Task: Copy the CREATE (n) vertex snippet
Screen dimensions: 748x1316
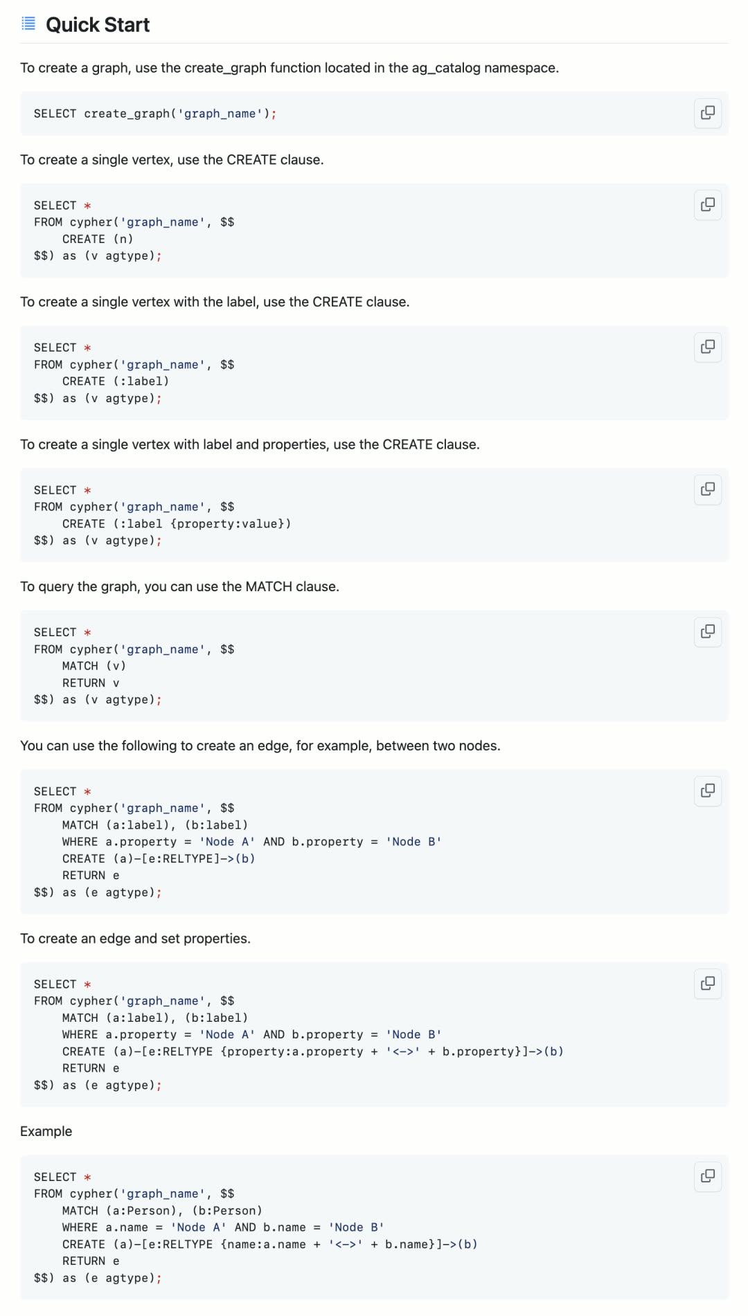Action: tap(707, 205)
